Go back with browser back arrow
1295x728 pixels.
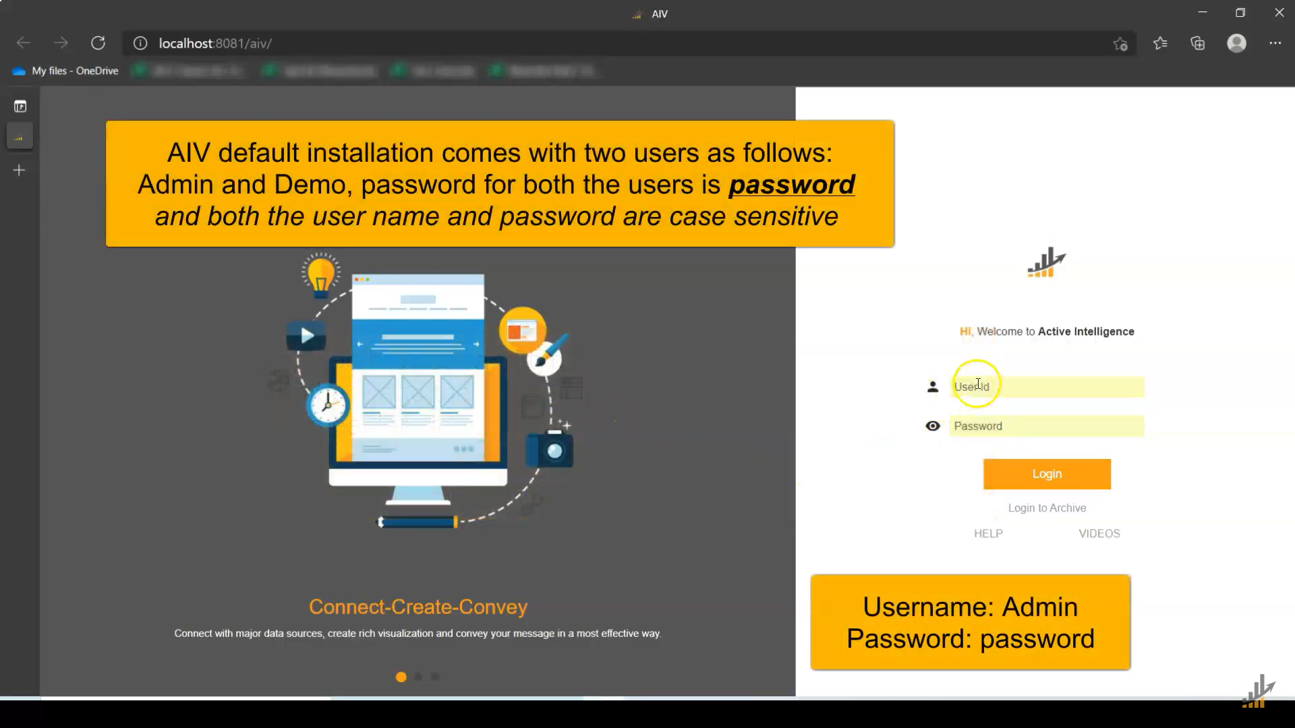tap(24, 43)
